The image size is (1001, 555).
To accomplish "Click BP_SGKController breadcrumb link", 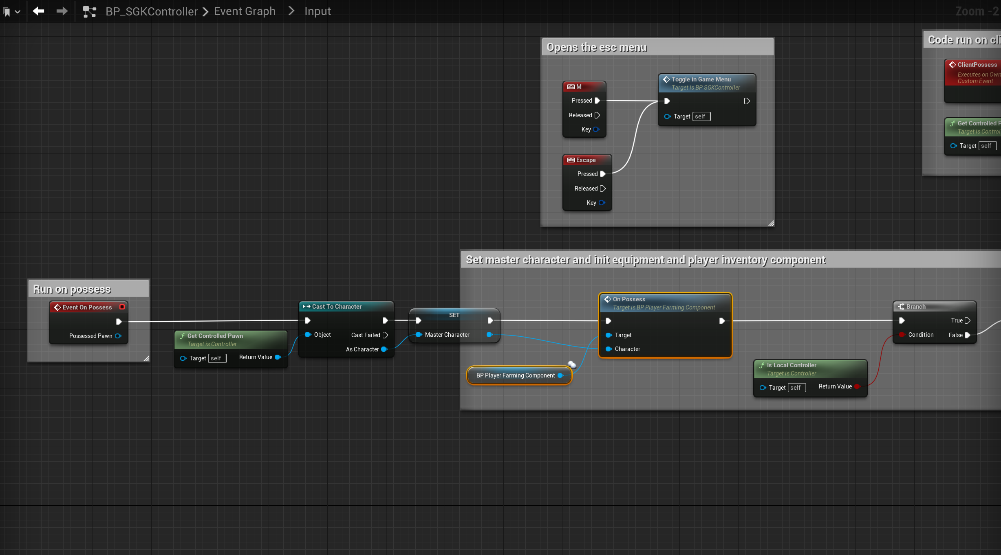I will pyautogui.click(x=152, y=11).
